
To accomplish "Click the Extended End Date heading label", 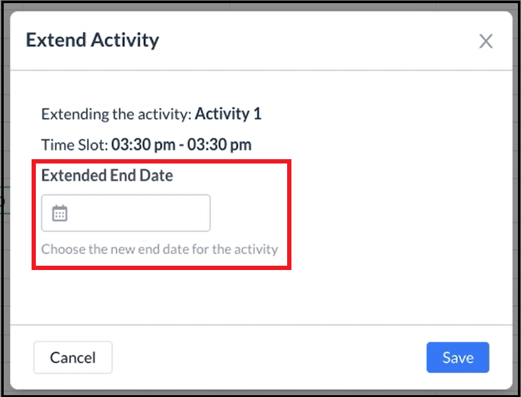I will click(x=105, y=175).
